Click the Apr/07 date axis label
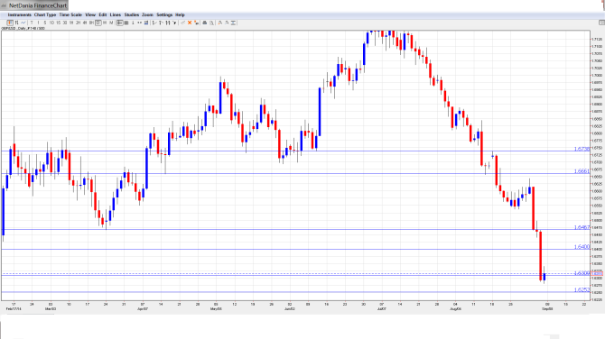 point(143,309)
